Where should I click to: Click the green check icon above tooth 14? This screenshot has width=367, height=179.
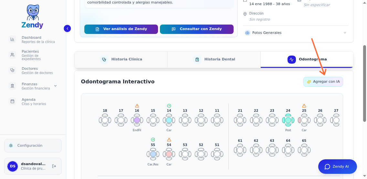point(169,106)
